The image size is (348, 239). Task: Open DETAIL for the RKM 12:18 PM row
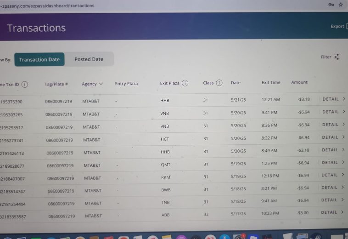(x=333, y=175)
